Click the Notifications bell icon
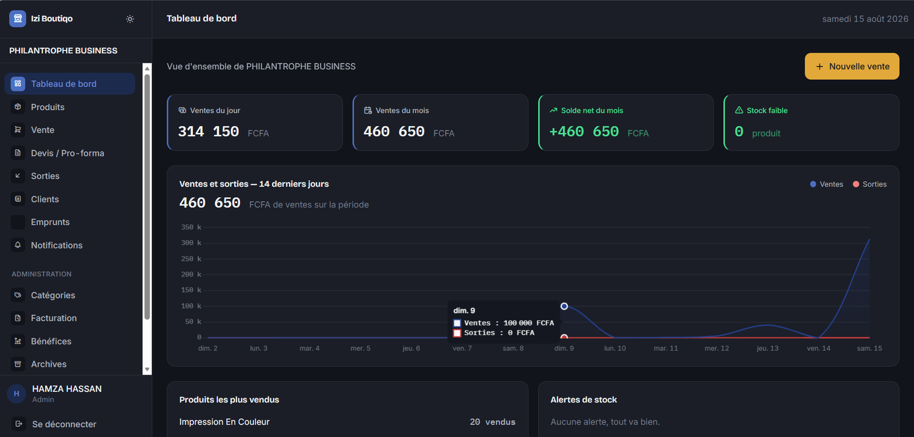The height and width of the screenshot is (437, 914). pyautogui.click(x=18, y=245)
